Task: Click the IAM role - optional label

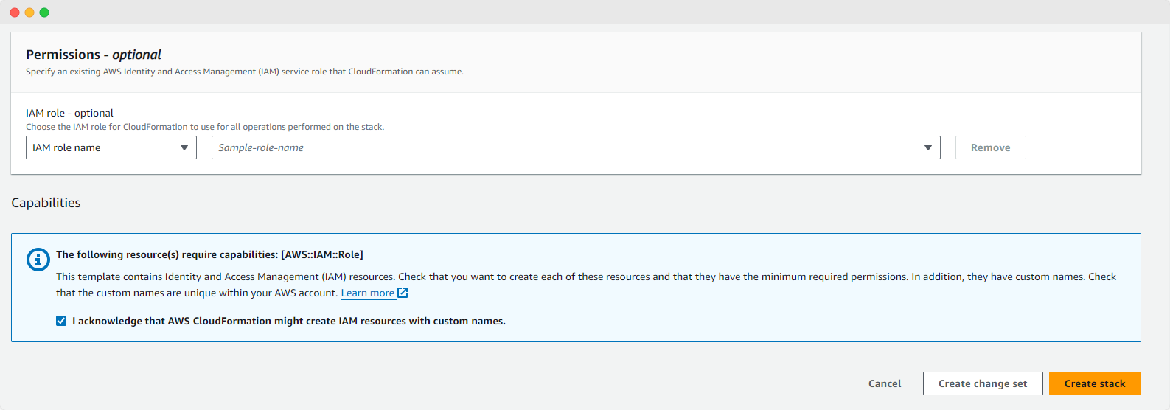Action: (x=69, y=113)
